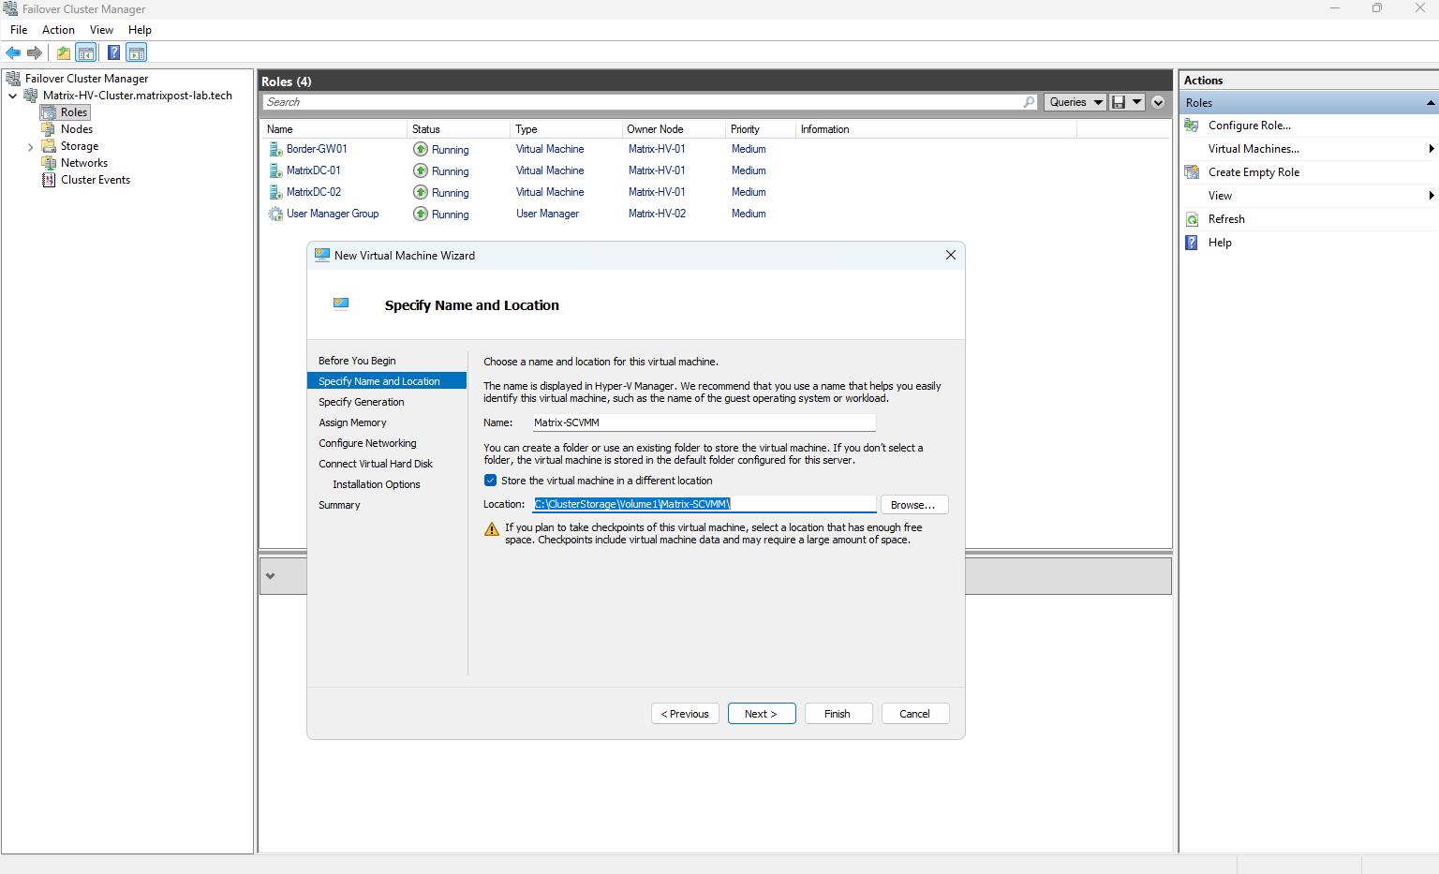Open the View menu in menu bar
1439x874 pixels.
pos(101,30)
